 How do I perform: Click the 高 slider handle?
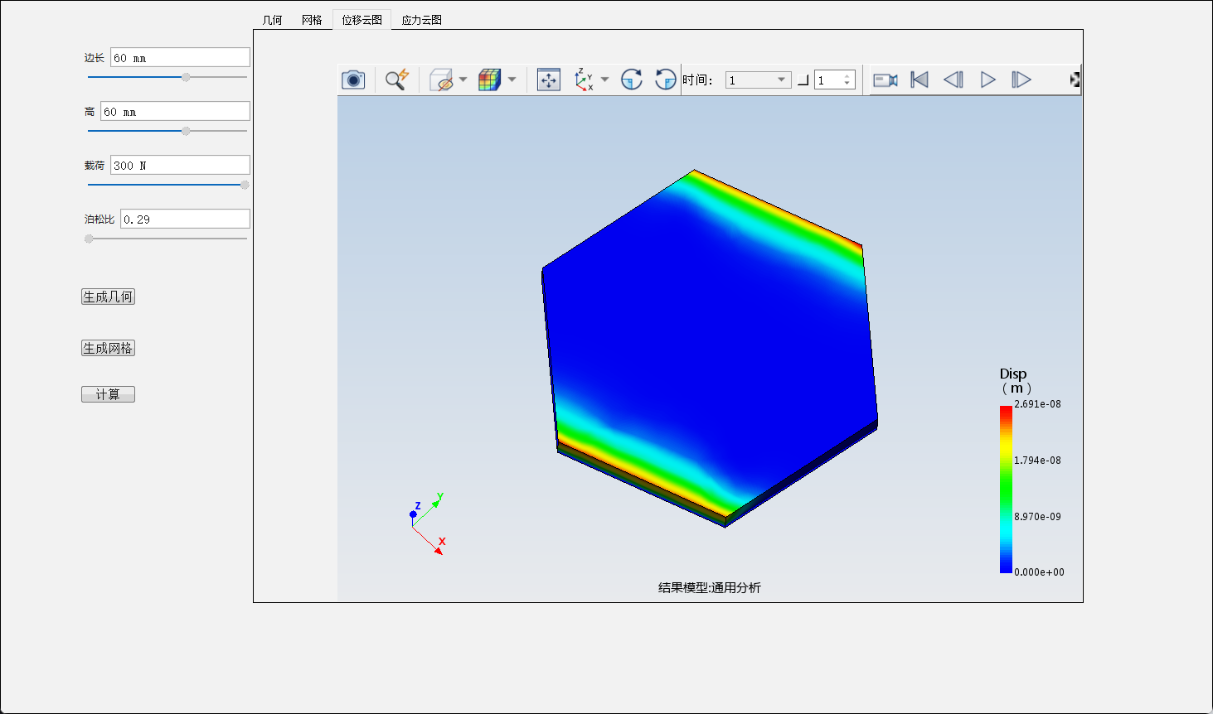click(186, 131)
